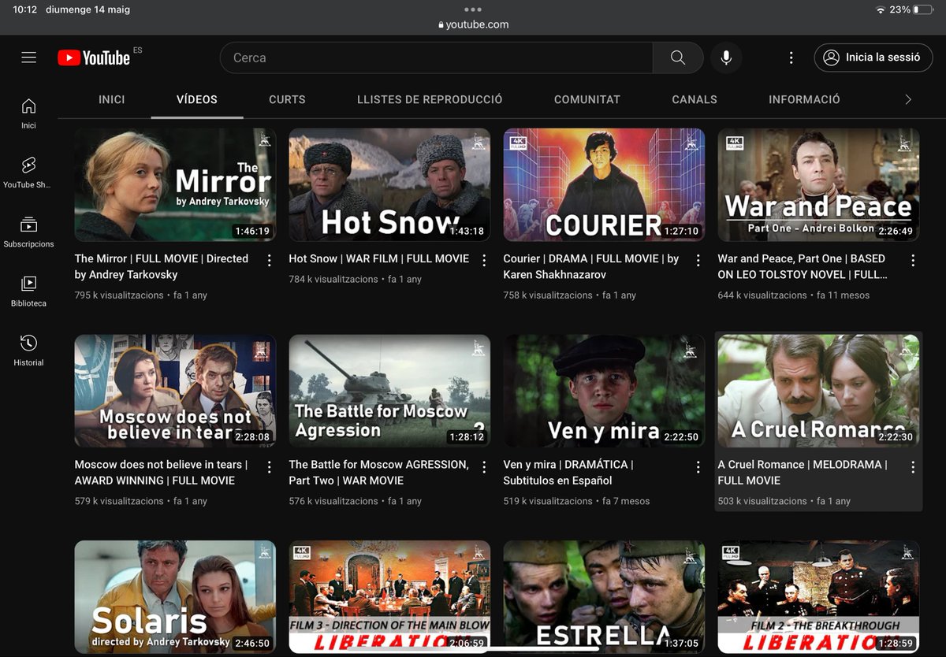Expand more tabs with right chevron
Screen dimensions: 946x657
907,99
